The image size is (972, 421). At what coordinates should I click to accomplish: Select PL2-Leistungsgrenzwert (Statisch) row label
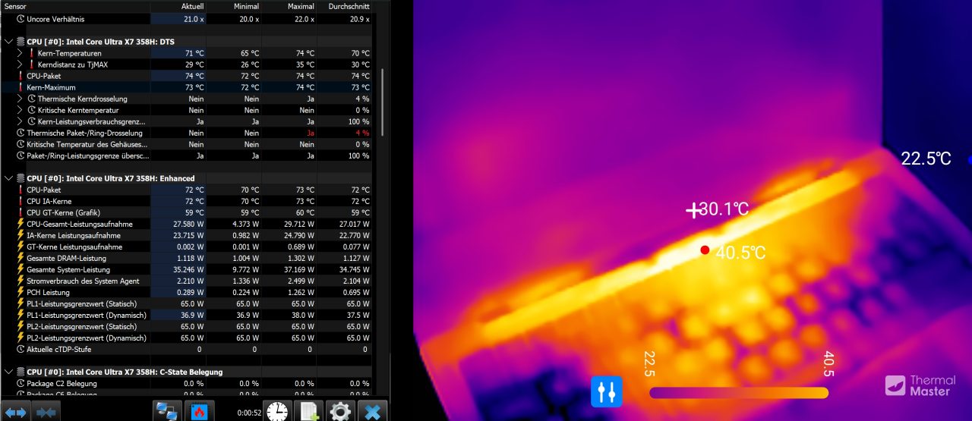tap(81, 326)
